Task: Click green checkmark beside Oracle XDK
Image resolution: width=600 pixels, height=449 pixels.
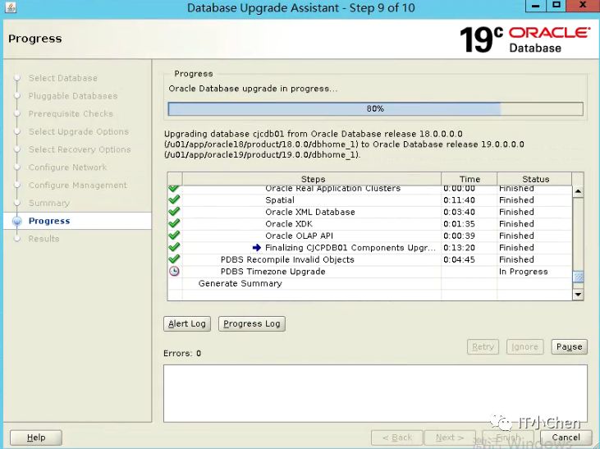Action: [x=174, y=223]
